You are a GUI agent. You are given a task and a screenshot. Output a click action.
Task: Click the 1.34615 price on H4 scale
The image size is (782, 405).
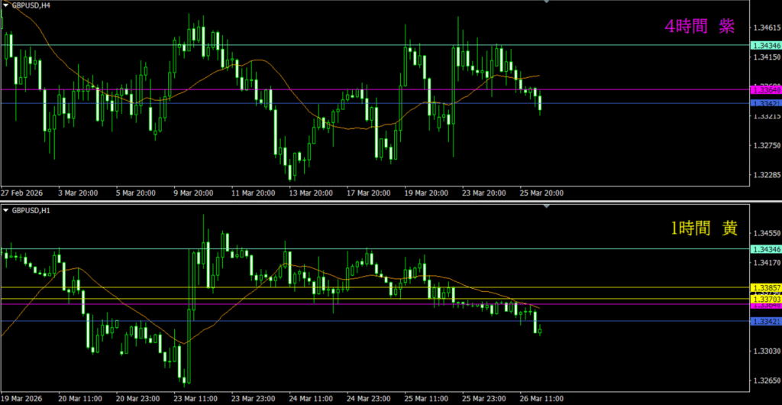click(765, 28)
